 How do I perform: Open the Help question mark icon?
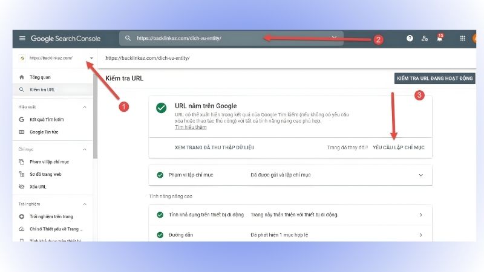[x=410, y=38]
